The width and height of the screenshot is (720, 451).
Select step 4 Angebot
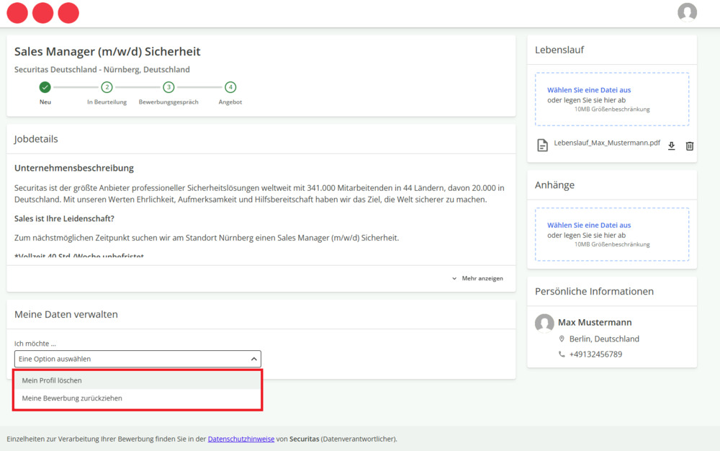tap(230, 87)
